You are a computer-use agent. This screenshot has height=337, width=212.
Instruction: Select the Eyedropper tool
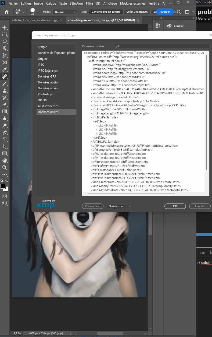pyautogui.click(x=5, y=70)
